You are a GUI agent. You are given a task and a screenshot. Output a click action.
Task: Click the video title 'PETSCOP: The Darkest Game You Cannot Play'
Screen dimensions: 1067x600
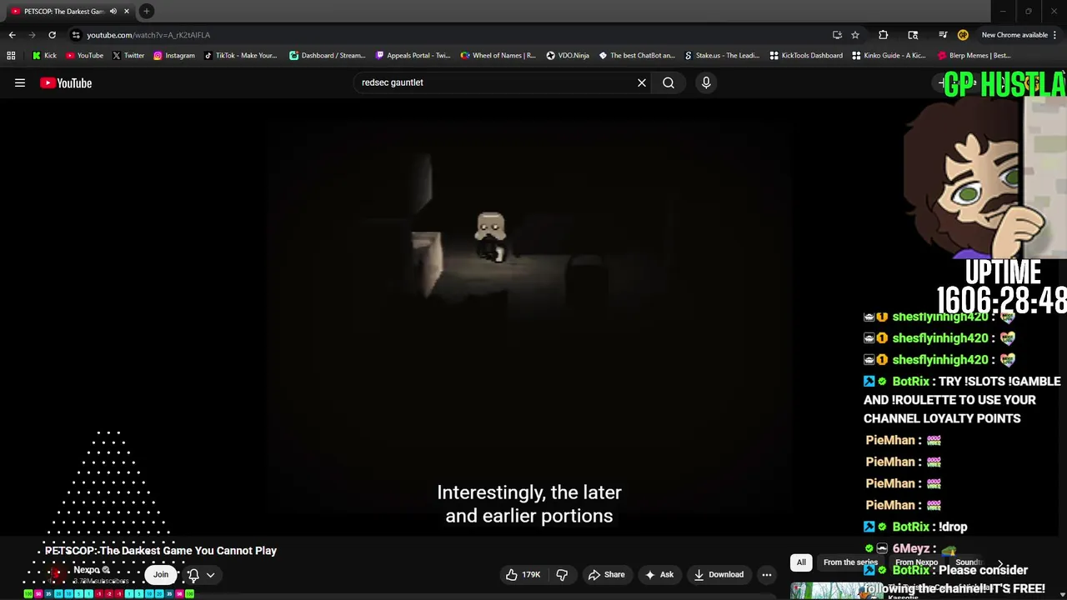pos(161,551)
